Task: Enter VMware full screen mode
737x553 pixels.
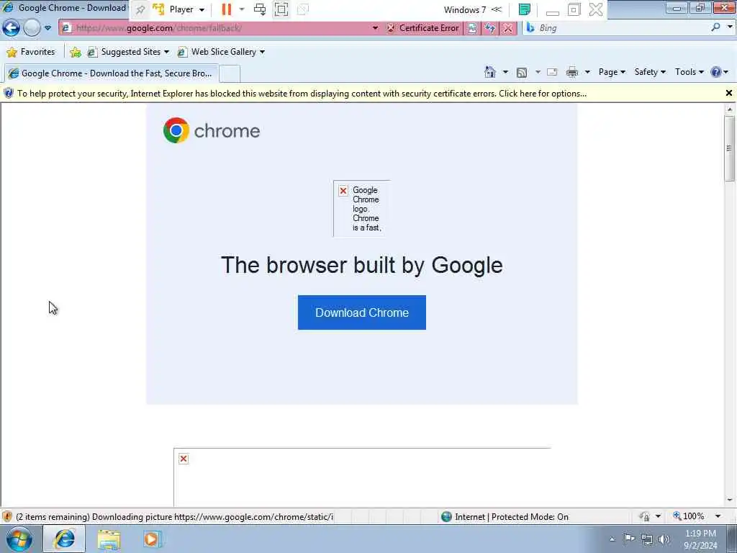Action: pyautogui.click(x=281, y=9)
